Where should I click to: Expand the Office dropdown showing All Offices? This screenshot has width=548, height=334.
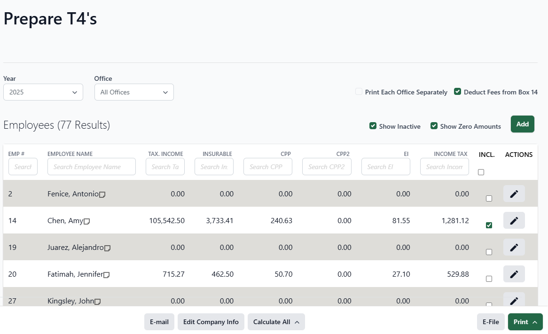pos(134,92)
